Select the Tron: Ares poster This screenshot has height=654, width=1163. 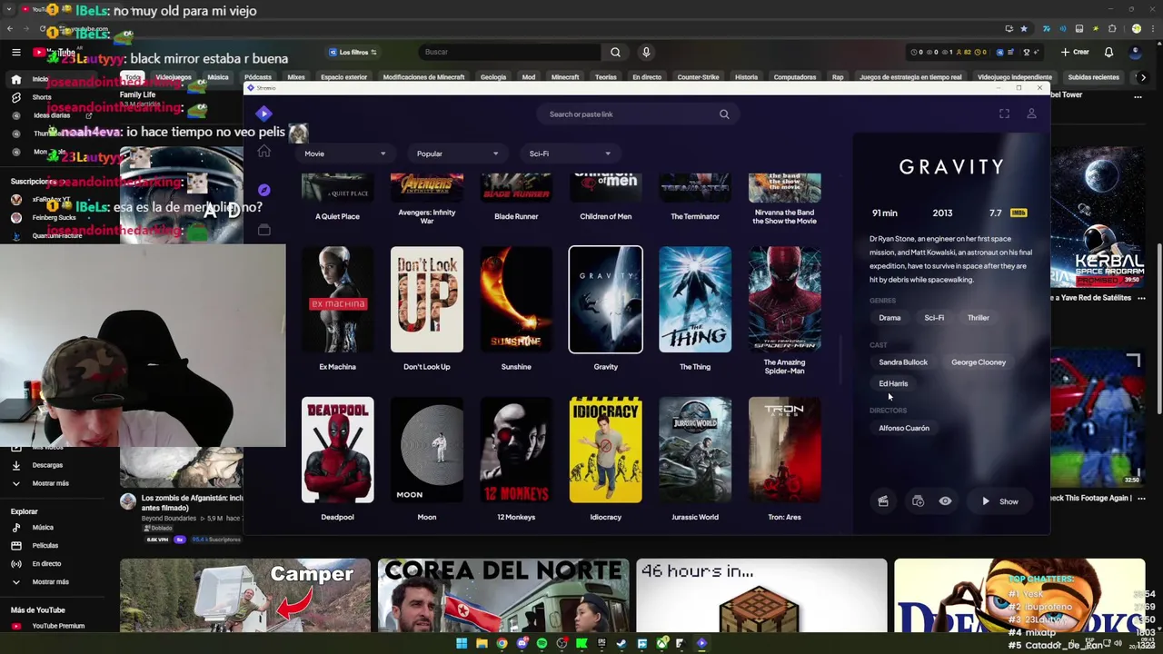(784, 450)
